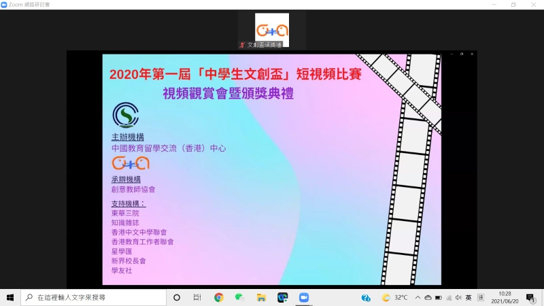Close the Zoom 網路研討會 window
The width and height of the screenshot is (544, 306).
point(533,5)
